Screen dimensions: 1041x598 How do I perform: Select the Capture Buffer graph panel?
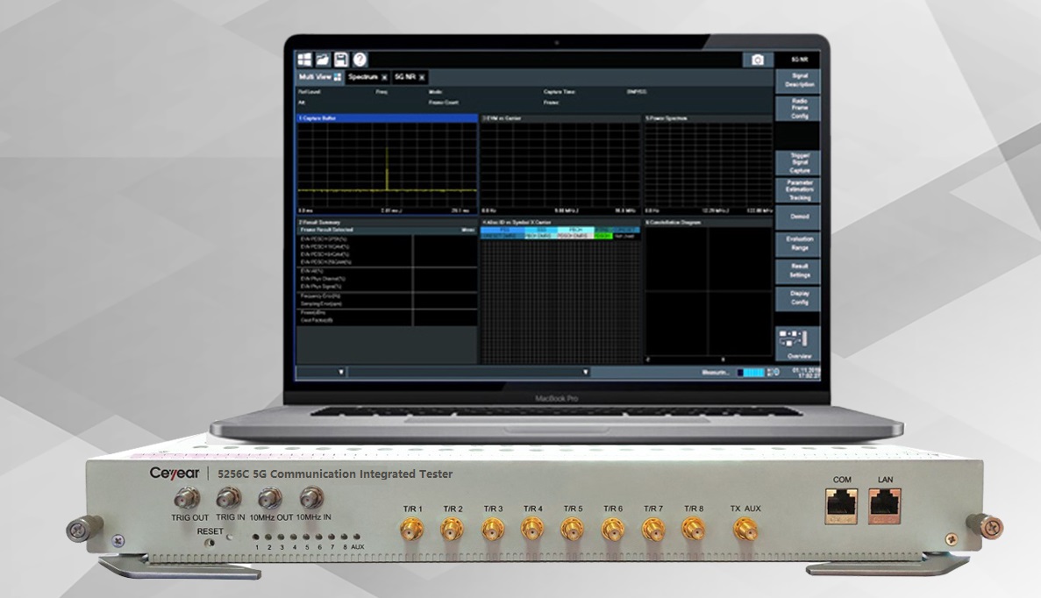[x=387, y=165]
